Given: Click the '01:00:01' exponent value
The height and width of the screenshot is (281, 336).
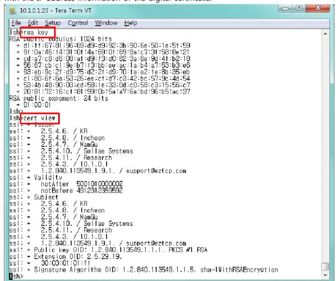Looking at the screenshot, I should coord(37,105).
